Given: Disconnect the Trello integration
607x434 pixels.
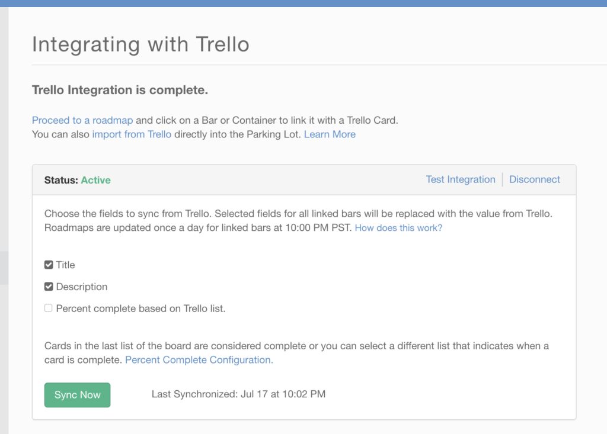Looking at the screenshot, I should (534, 179).
